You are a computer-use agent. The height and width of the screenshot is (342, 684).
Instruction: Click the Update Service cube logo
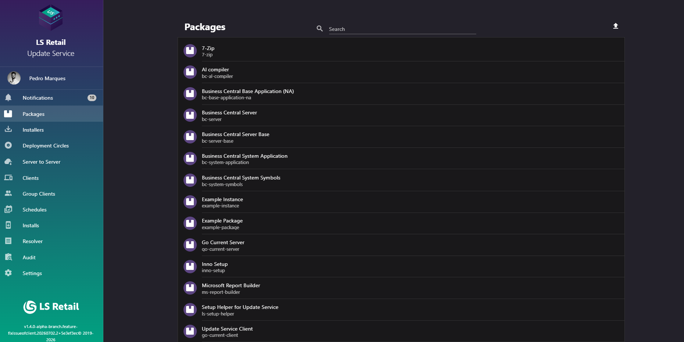51,17
